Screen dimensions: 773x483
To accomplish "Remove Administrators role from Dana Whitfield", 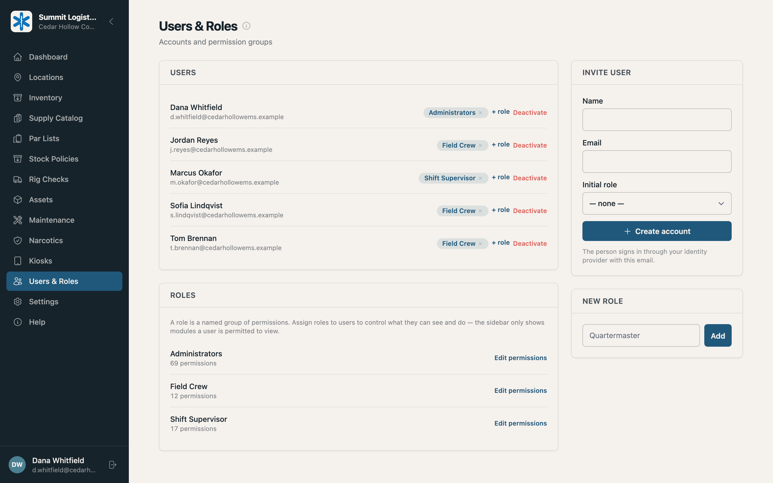I will 480,113.
